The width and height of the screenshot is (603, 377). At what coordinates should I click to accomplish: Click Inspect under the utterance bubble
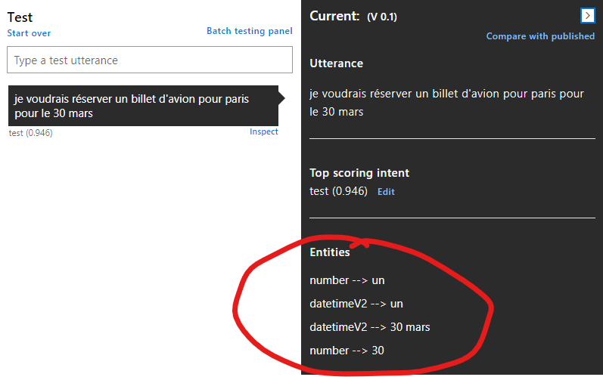click(x=263, y=131)
